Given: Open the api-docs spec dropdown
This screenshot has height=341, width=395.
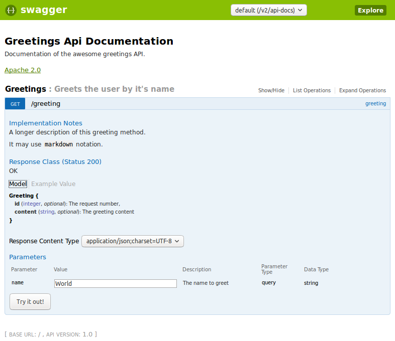Looking at the screenshot, I should (268, 10).
